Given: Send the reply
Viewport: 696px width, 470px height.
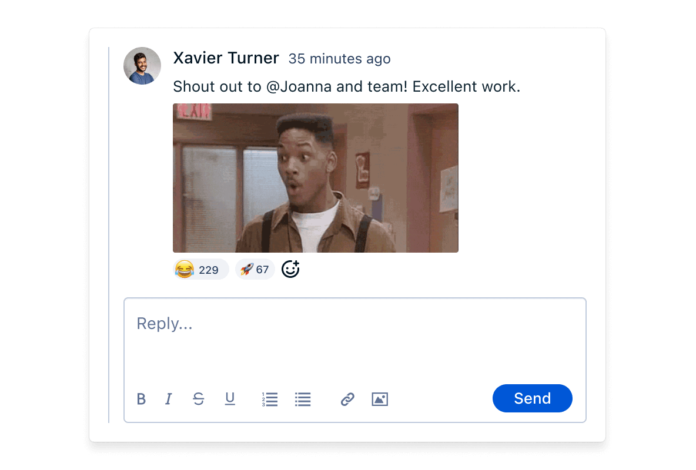Looking at the screenshot, I should (531, 398).
